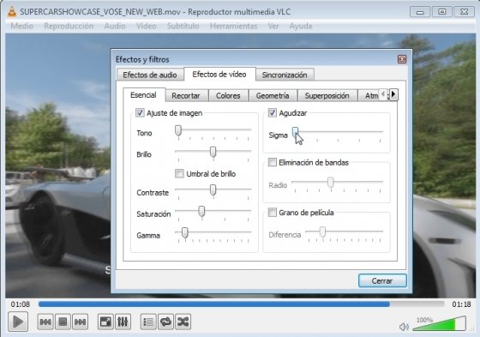Toggle fullscreen video mode icon
Viewport: 480px width, 337px height.
(105, 322)
